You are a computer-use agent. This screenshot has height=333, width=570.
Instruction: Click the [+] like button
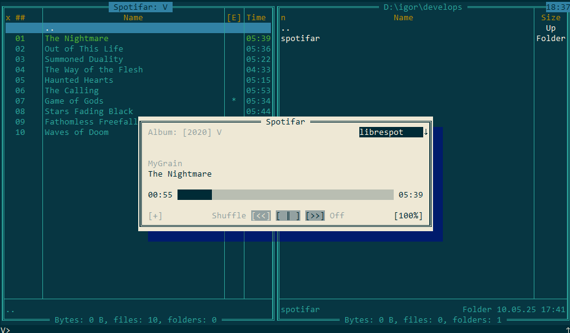155,216
